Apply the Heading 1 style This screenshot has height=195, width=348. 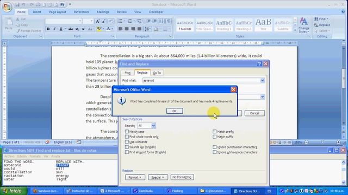(x=224, y=25)
